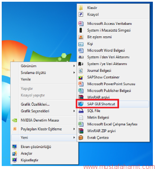155x169 pixels.
Task: Create new Kısayol from submenu
Action: tap(113, 15)
